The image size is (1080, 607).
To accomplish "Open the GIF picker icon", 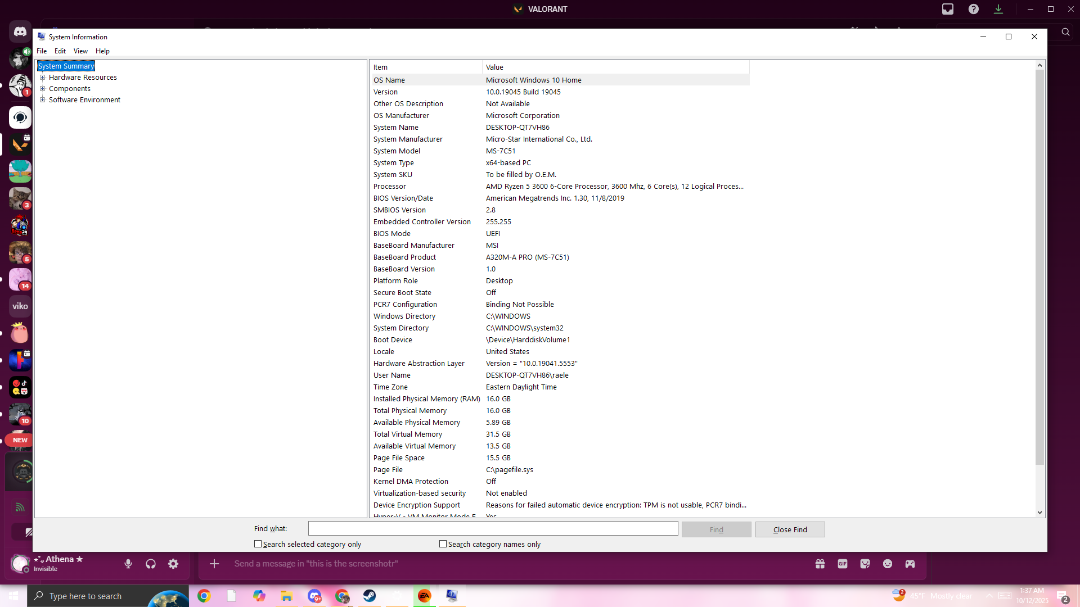I will pos(843,564).
